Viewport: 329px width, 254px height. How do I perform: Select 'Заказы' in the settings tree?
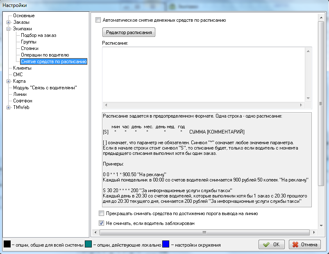point(21,22)
